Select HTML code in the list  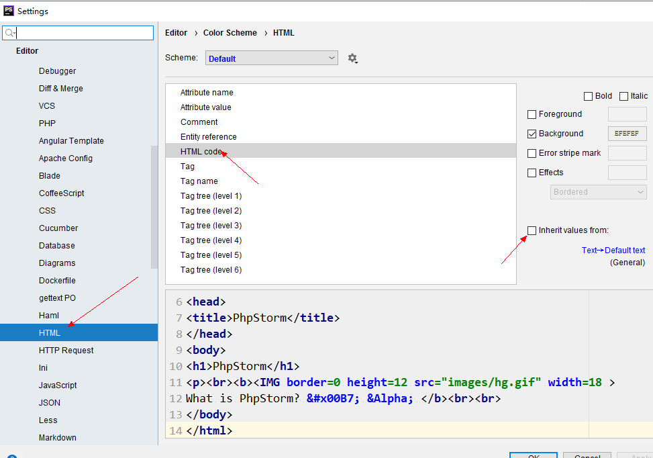[341, 151]
